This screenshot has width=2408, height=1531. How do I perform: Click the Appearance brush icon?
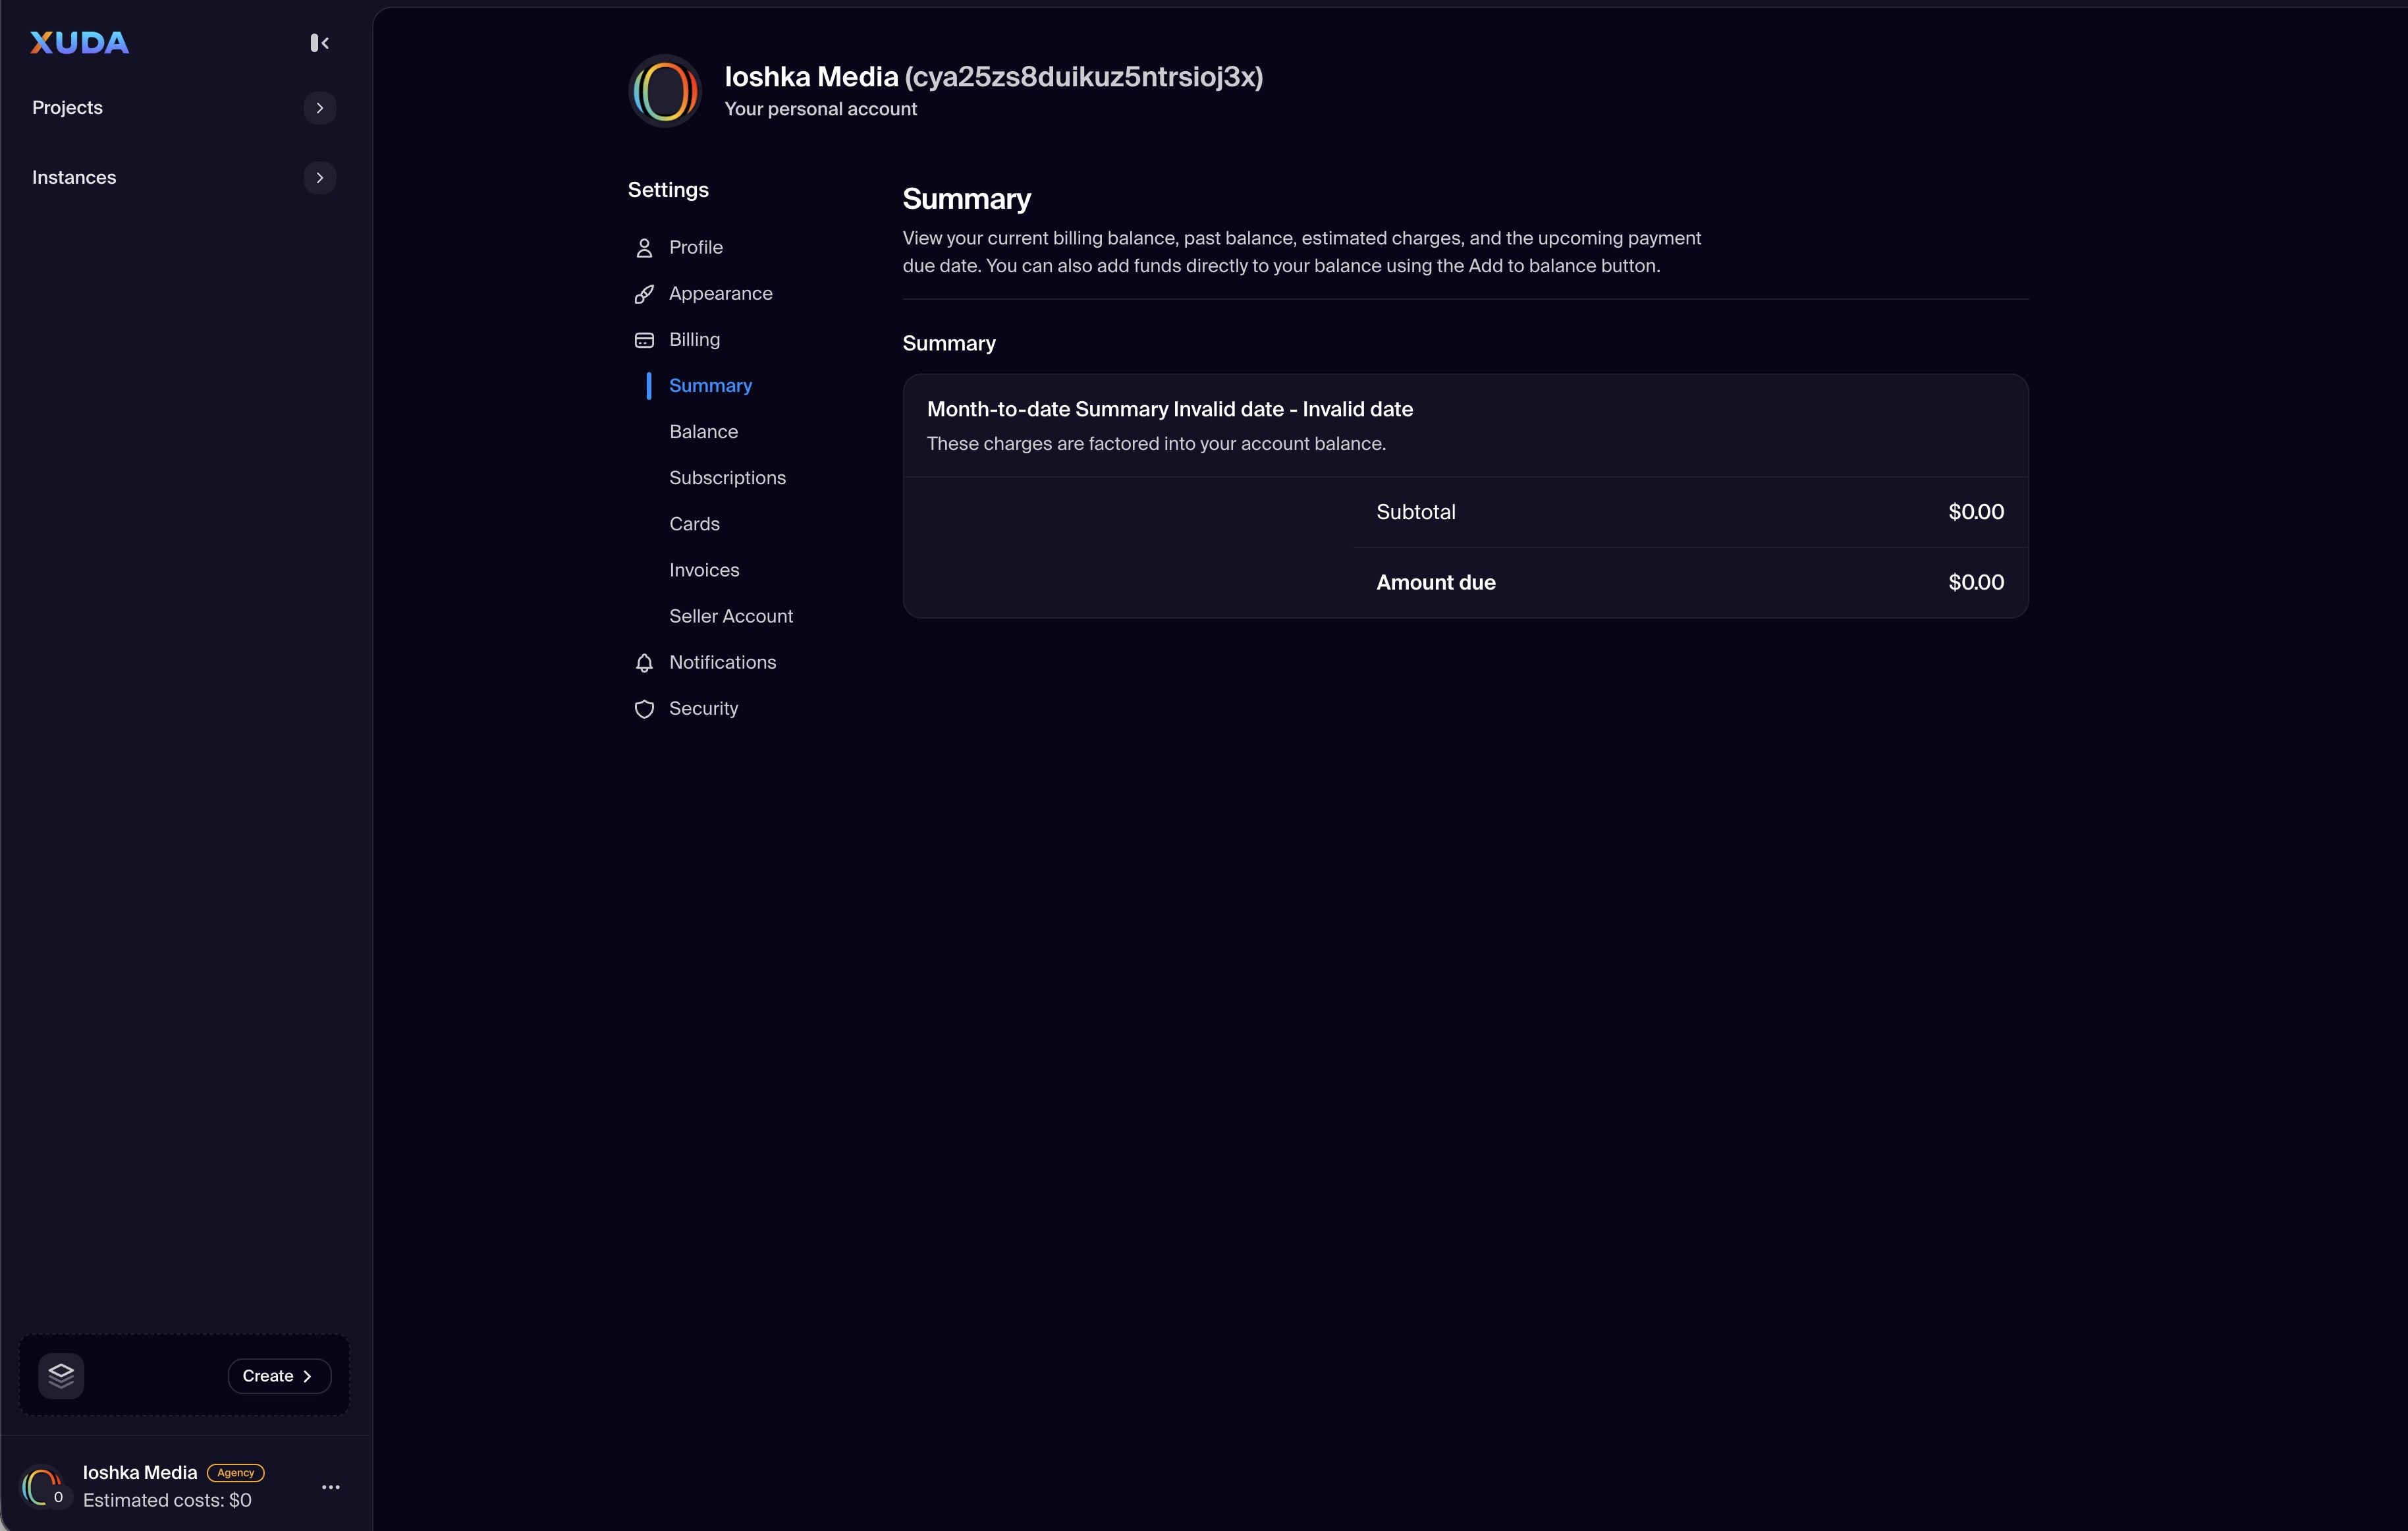(x=644, y=294)
